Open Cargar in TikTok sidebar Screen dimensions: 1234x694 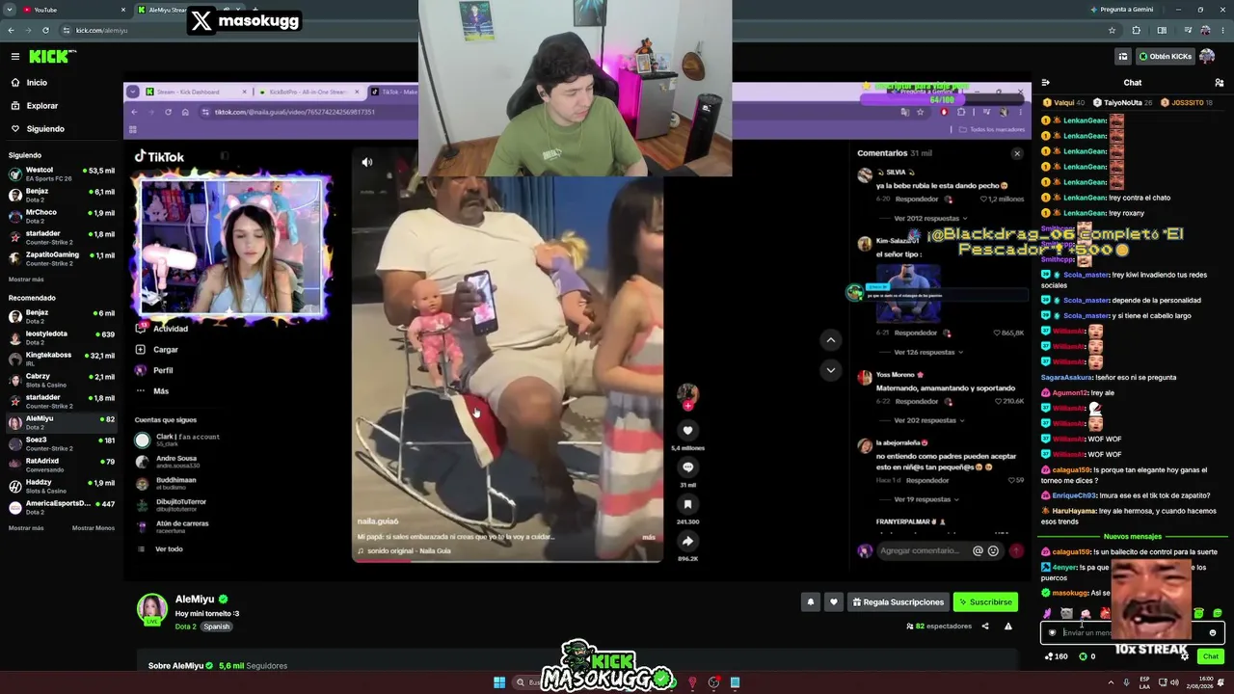pos(156,350)
